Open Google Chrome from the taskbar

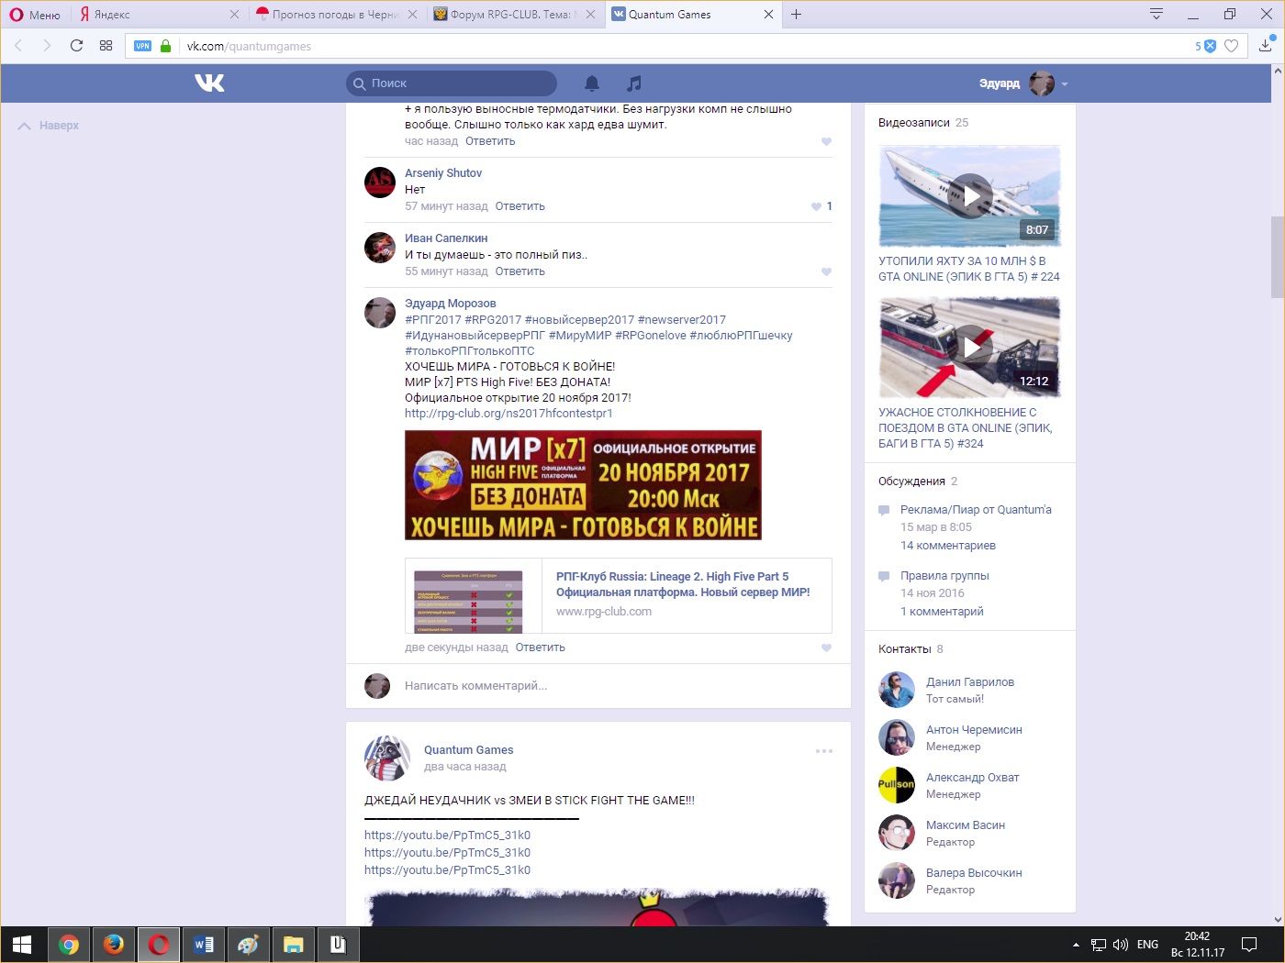coord(69,944)
